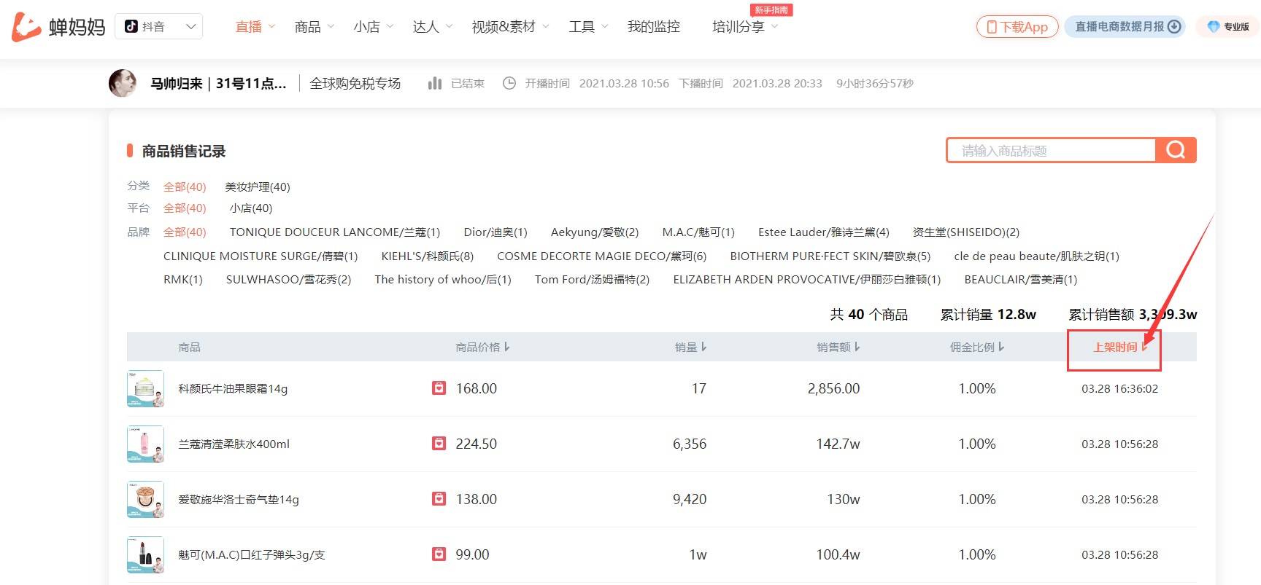Filter brand TONIQUE DOUCEUR LANCOME/兰蔻(1)
Viewport: 1261px width, 585px height.
point(335,232)
